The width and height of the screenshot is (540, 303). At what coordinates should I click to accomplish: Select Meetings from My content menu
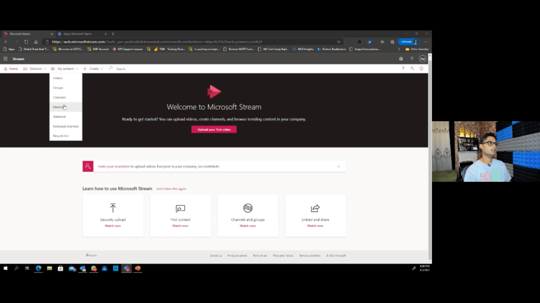point(59,107)
